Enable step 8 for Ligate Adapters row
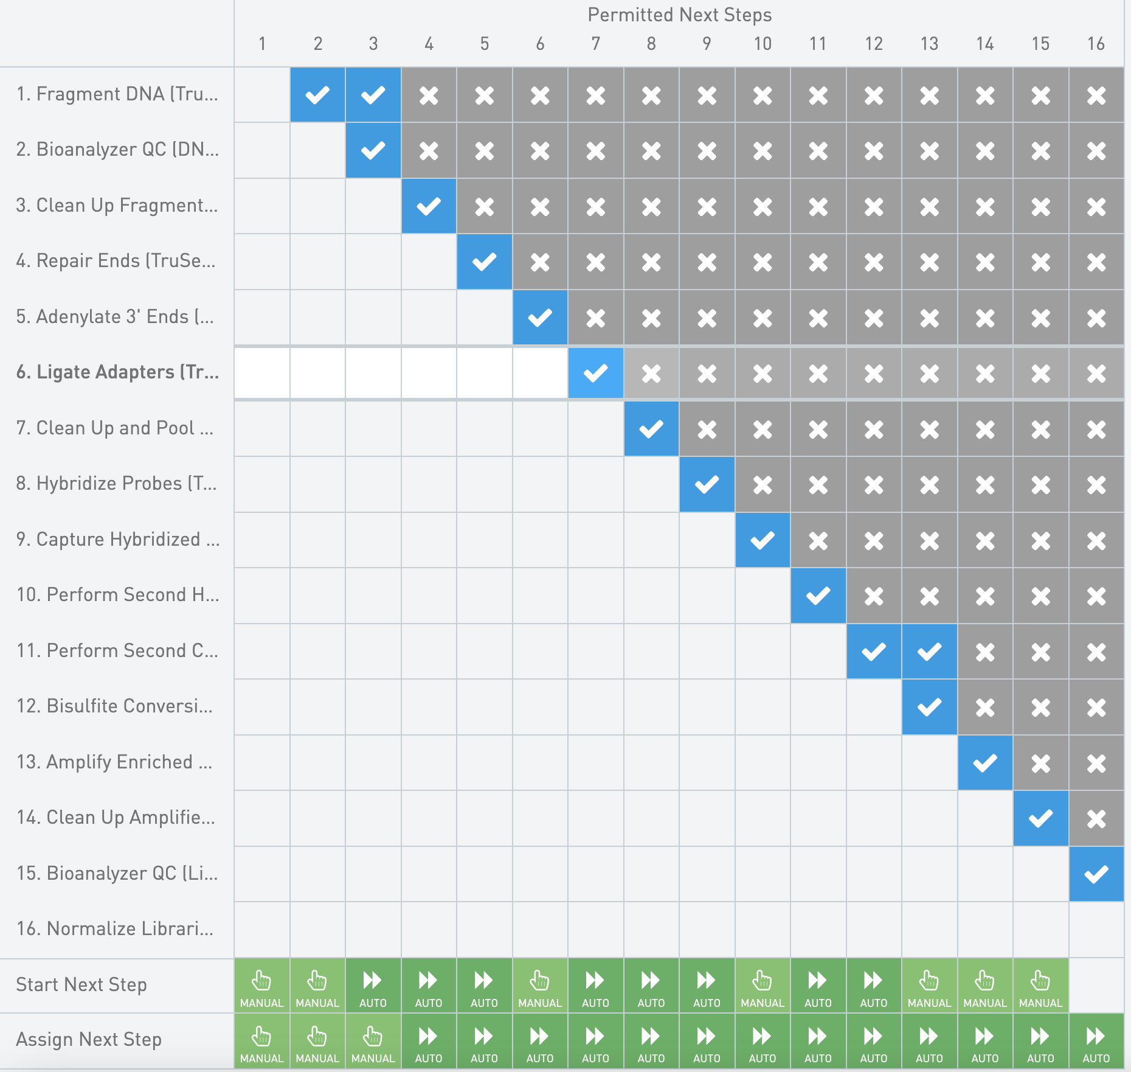Viewport: 1131px width, 1072px height. 651,373
